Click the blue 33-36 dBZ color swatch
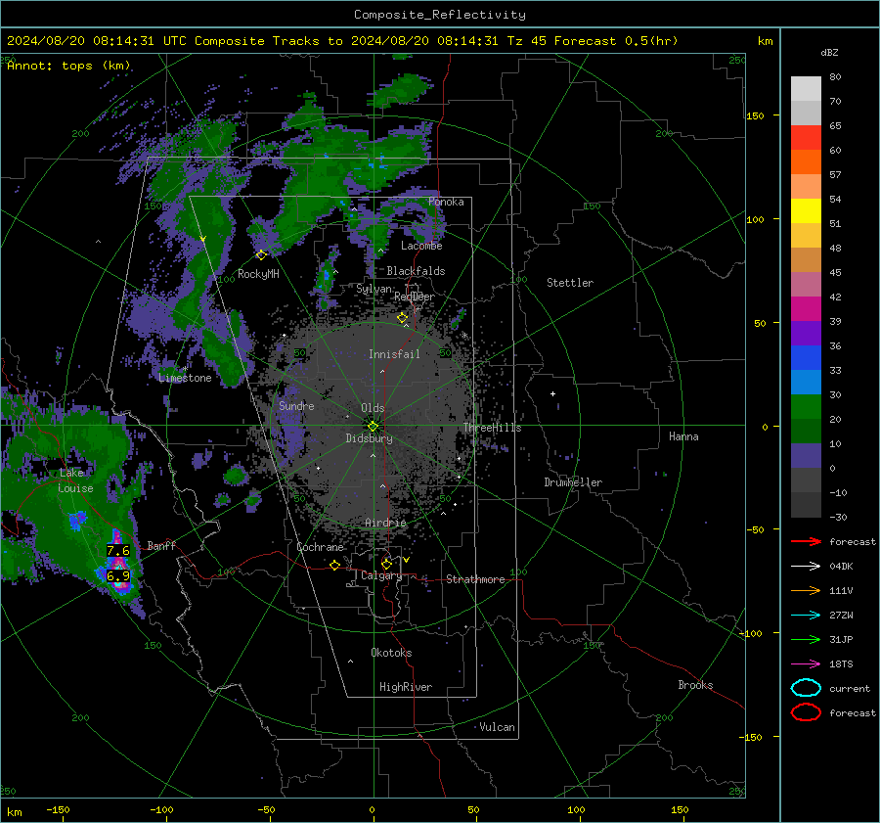The image size is (880, 823). (806, 358)
